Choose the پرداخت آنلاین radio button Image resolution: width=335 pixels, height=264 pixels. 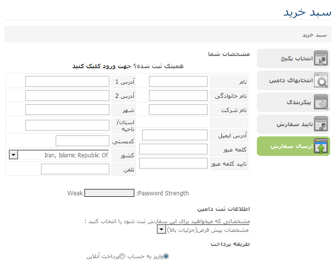[x=122, y=256]
